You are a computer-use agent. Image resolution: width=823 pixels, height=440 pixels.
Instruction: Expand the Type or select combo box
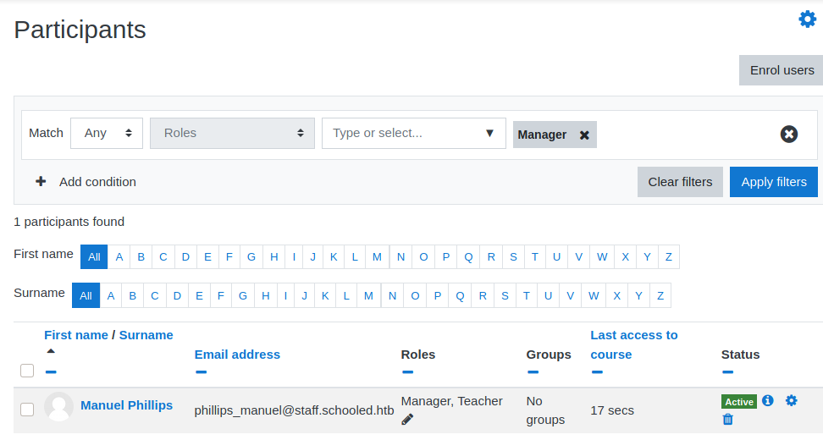click(x=413, y=133)
